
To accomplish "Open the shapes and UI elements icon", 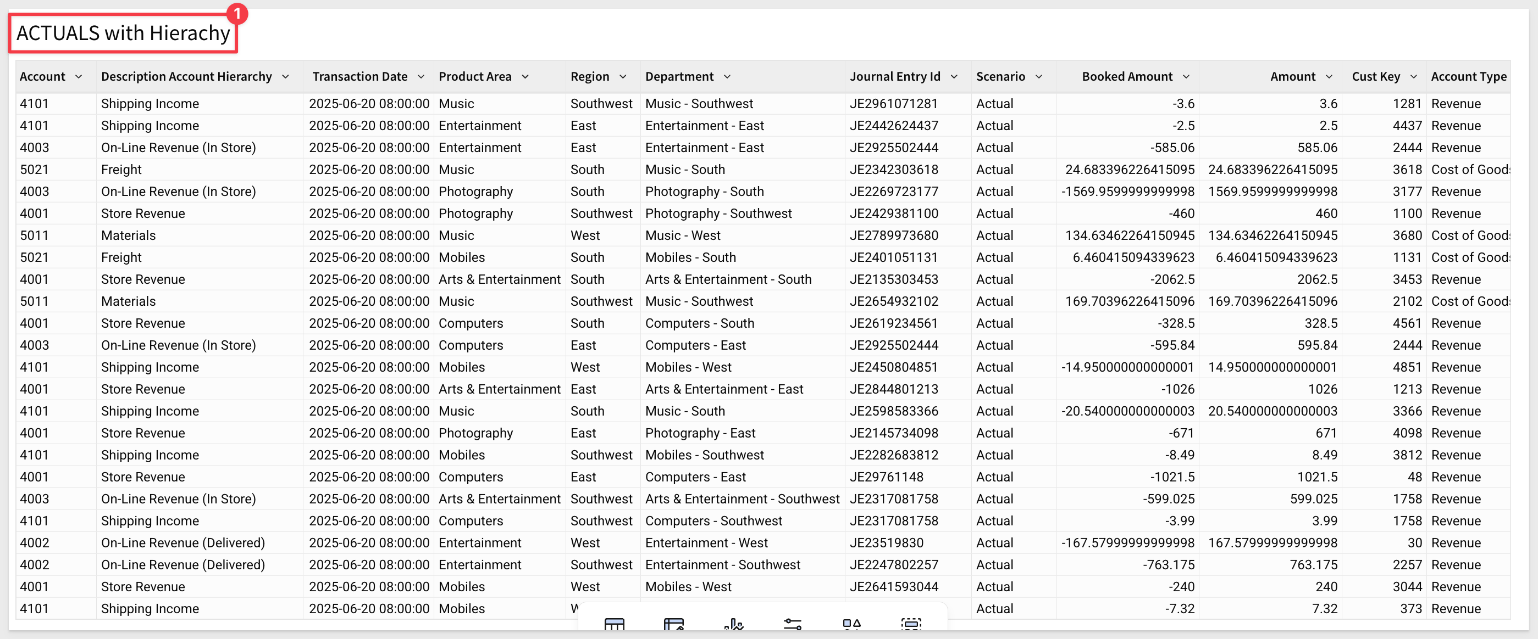I will click(851, 624).
